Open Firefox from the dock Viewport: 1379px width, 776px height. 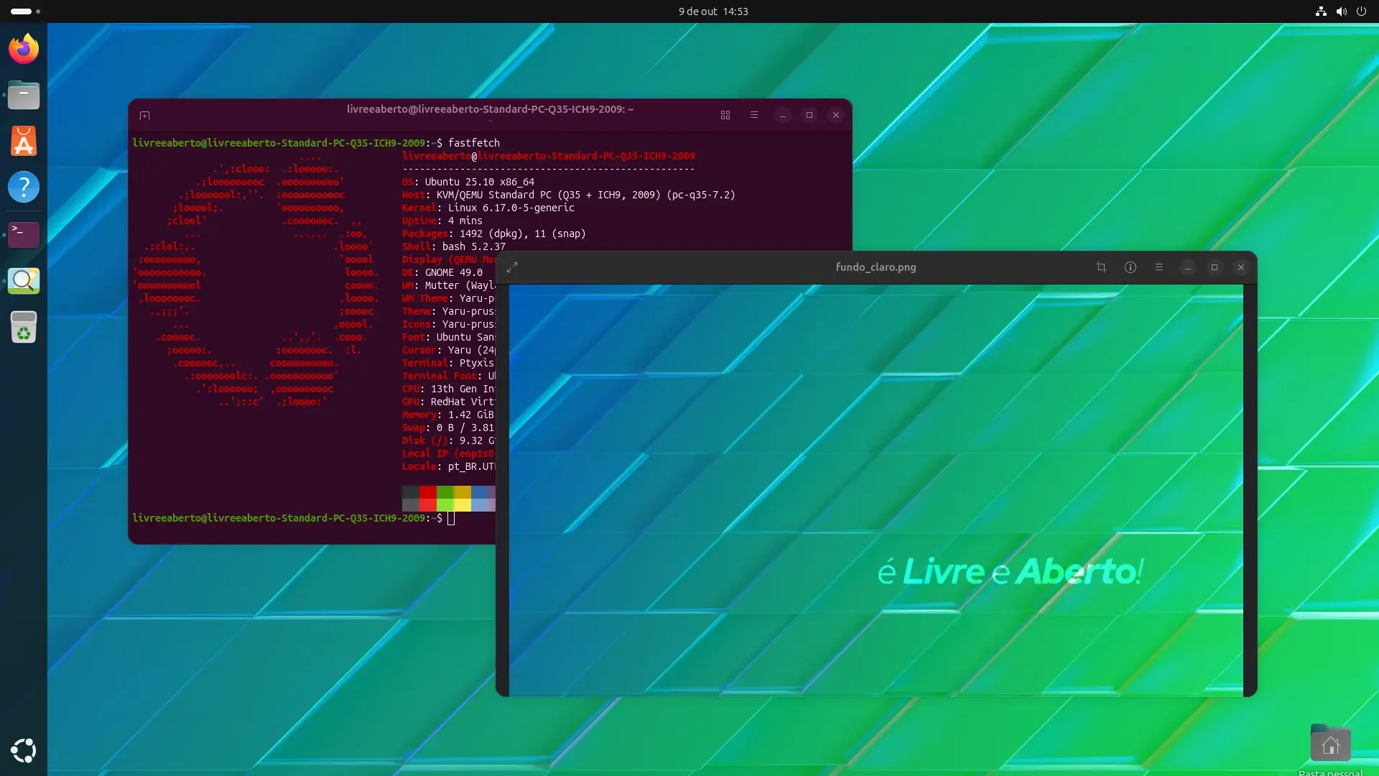point(24,49)
